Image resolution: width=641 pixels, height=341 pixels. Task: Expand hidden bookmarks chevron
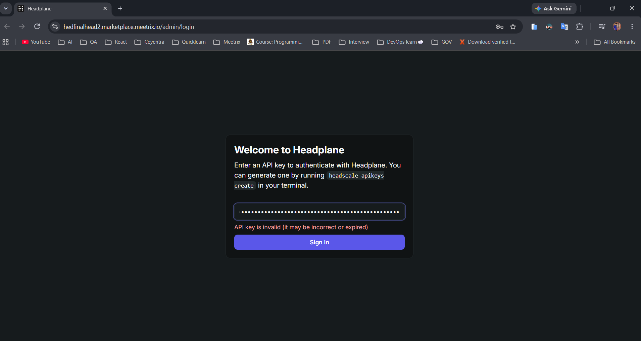pyautogui.click(x=577, y=42)
